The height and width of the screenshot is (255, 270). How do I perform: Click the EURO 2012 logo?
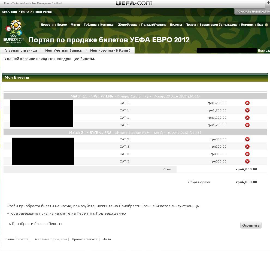(14, 32)
